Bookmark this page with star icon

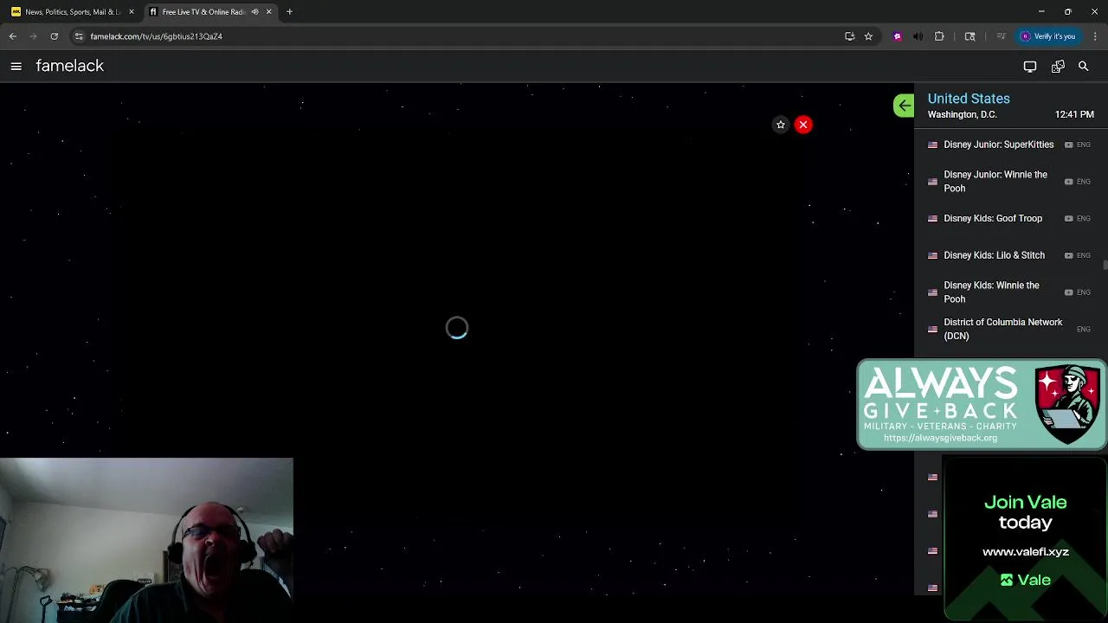click(x=868, y=36)
